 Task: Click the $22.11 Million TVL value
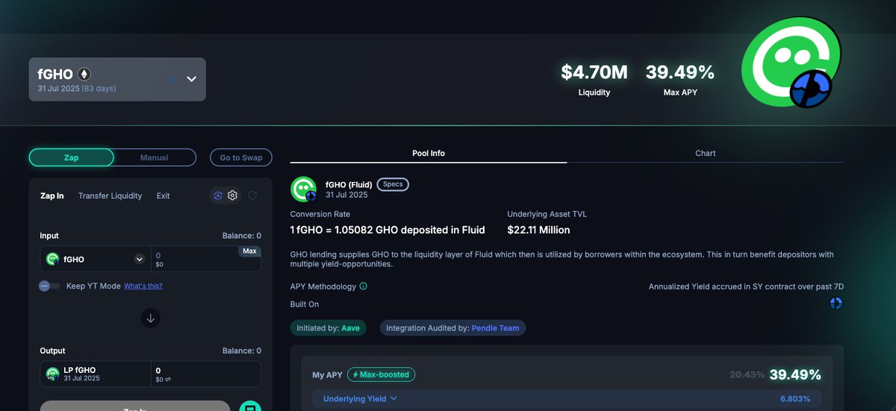click(538, 230)
